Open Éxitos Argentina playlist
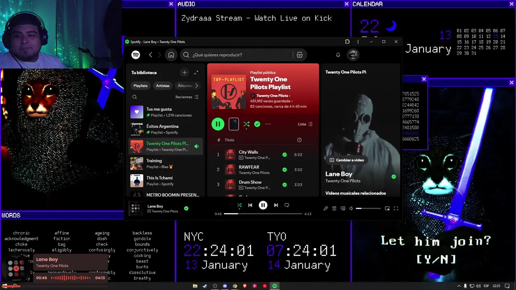This screenshot has width=516, height=290. (x=166, y=129)
